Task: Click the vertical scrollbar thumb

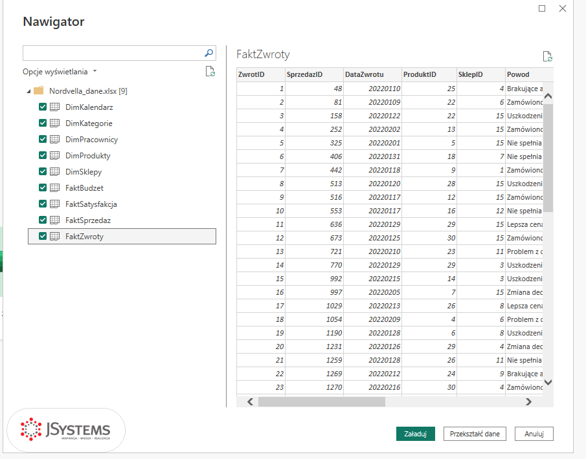Action: tap(548, 158)
